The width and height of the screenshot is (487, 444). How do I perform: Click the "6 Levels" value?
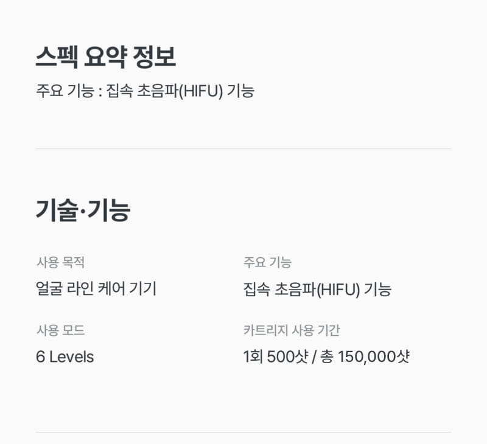pyautogui.click(x=65, y=357)
